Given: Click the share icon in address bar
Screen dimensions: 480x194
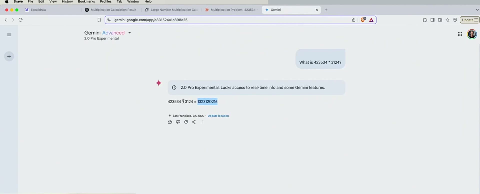Looking at the screenshot, I should [x=353, y=20].
